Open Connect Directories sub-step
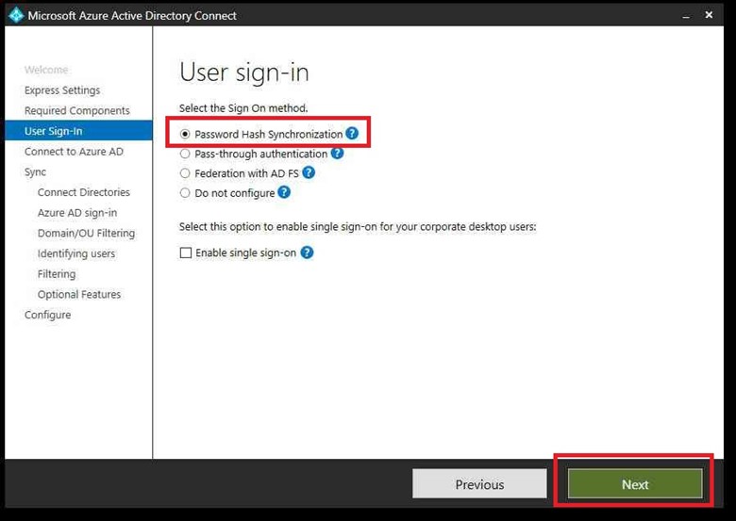Image resolution: width=736 pixels, height=521 pixels. pyautogui.click(x=84, y=192)
